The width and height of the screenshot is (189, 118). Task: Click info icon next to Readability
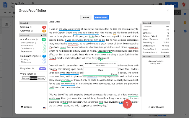154,42
